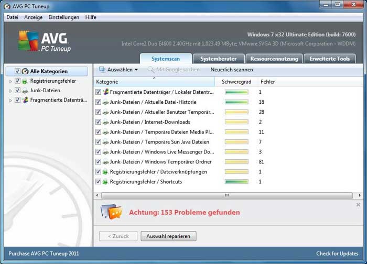Click icon of Temporäre Sun Java Dateien row
The width and height of the screenshot is (367, 264).
pyautogui.click(x=106, y=142)
